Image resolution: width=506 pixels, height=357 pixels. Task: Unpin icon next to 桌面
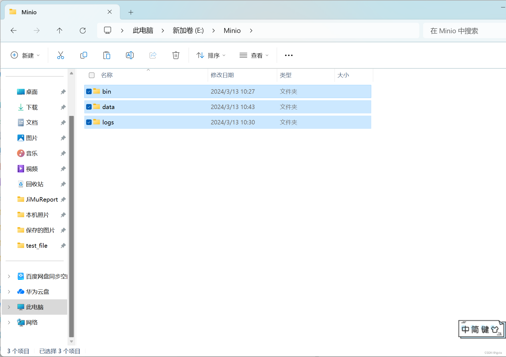(x=63, y=92)
